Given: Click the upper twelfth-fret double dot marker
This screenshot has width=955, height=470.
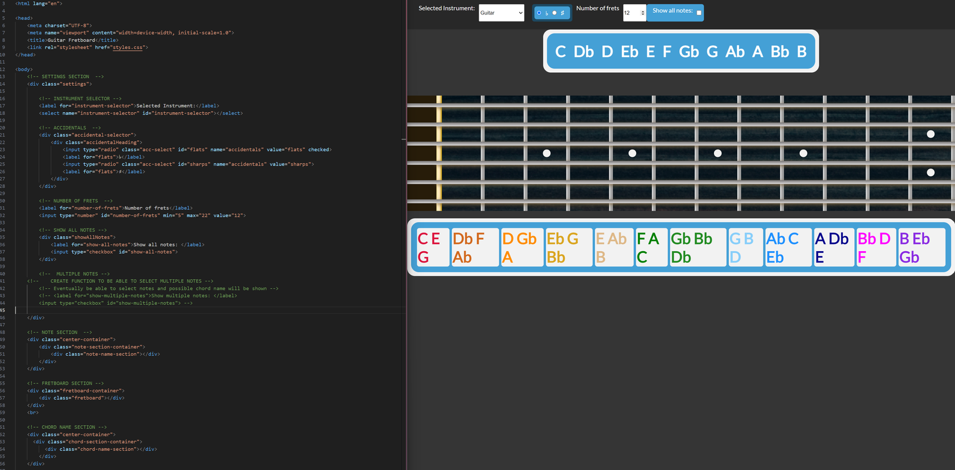Looking at the screenshot, I should point(931,134).
